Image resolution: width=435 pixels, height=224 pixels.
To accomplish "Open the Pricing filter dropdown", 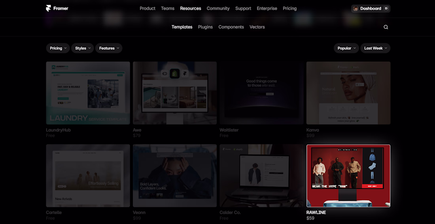I will [58, 48].
